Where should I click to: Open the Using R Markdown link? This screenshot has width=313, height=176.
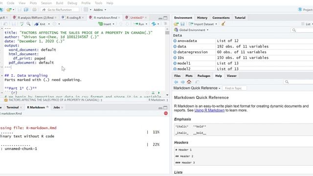point(209,110)
